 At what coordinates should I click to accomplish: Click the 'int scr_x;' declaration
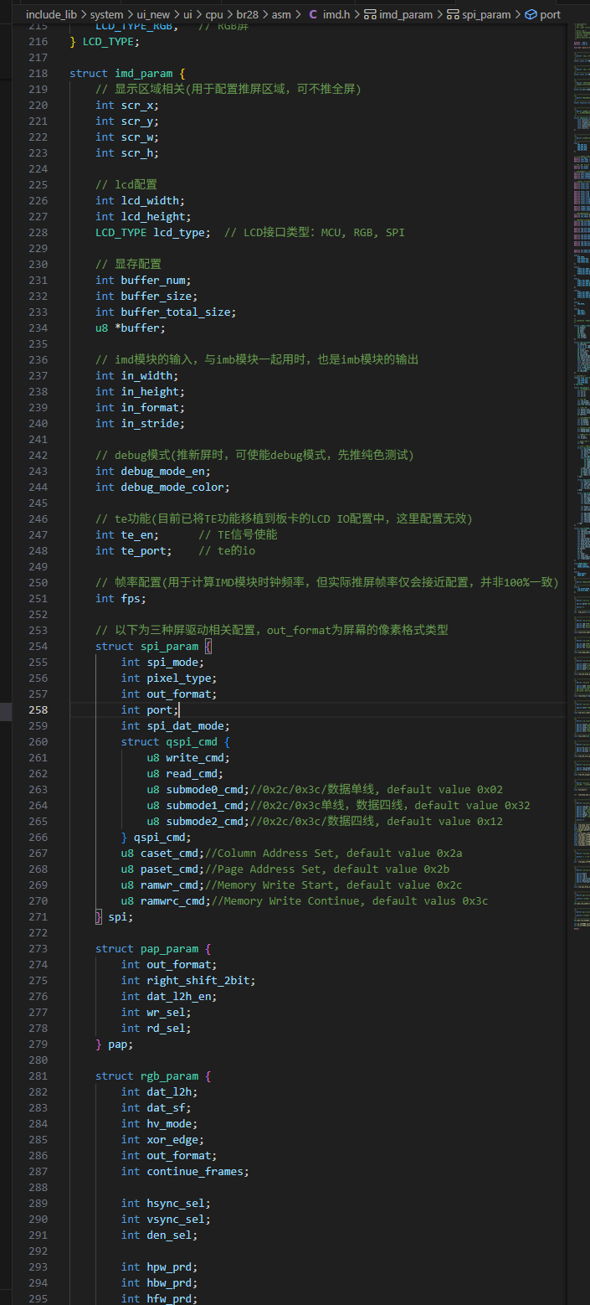[127, 105]
